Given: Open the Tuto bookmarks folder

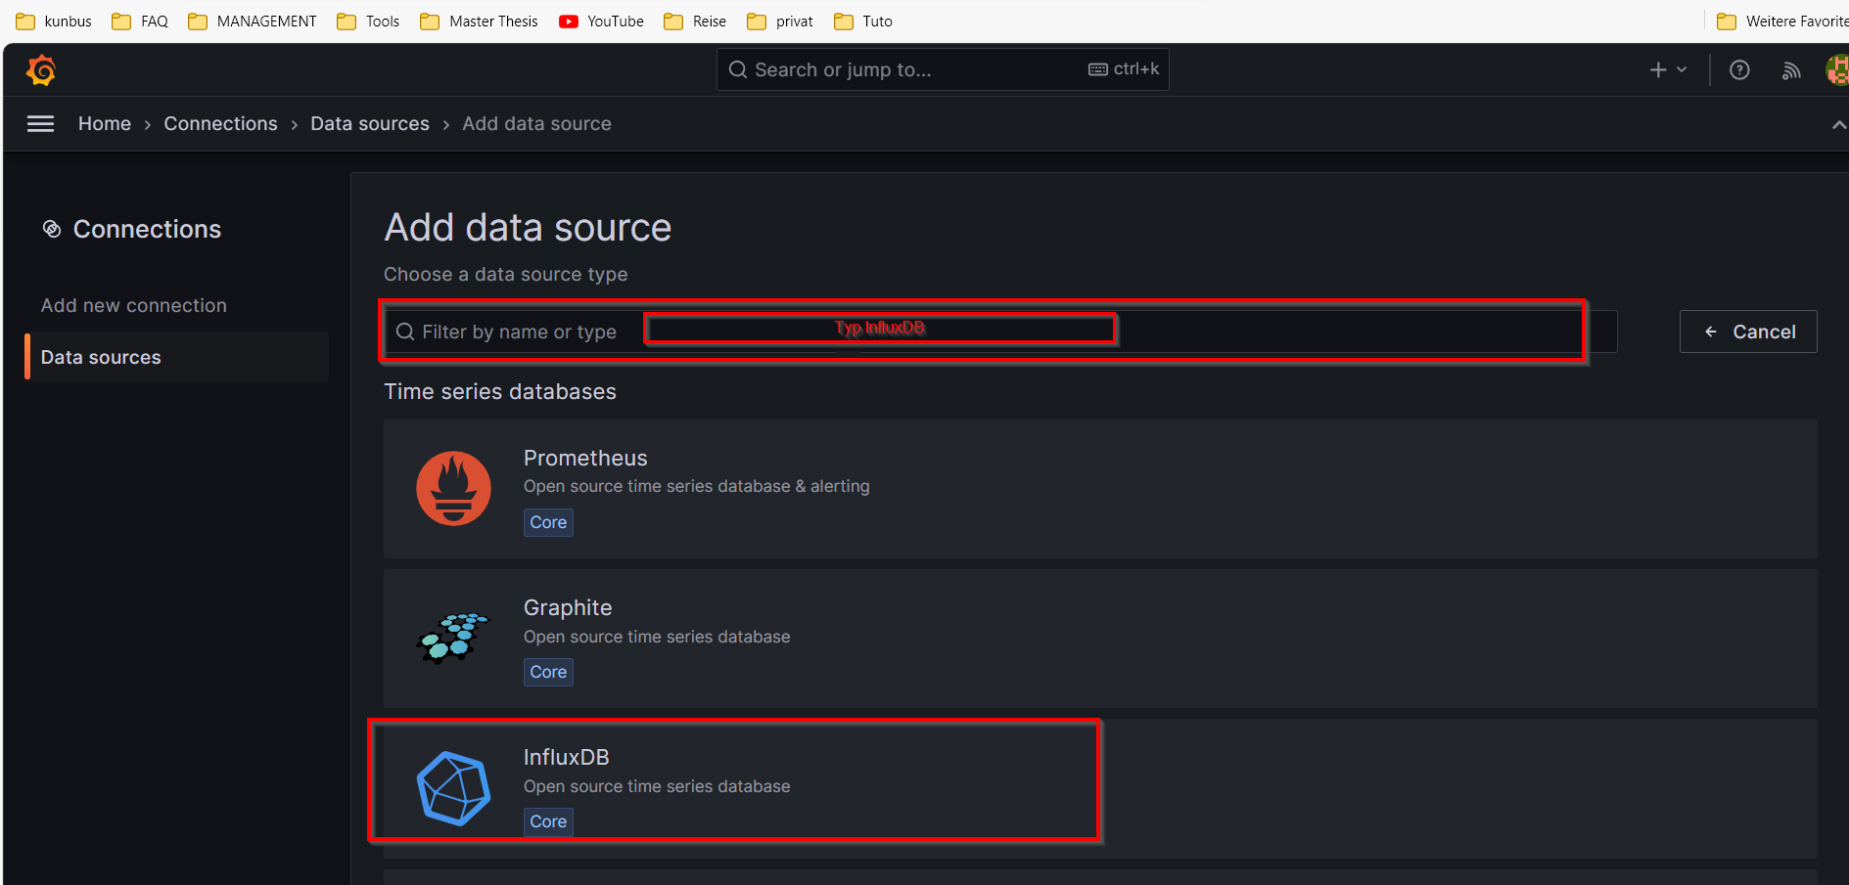Looking at the screenshot, I should [x=863, y=21].
